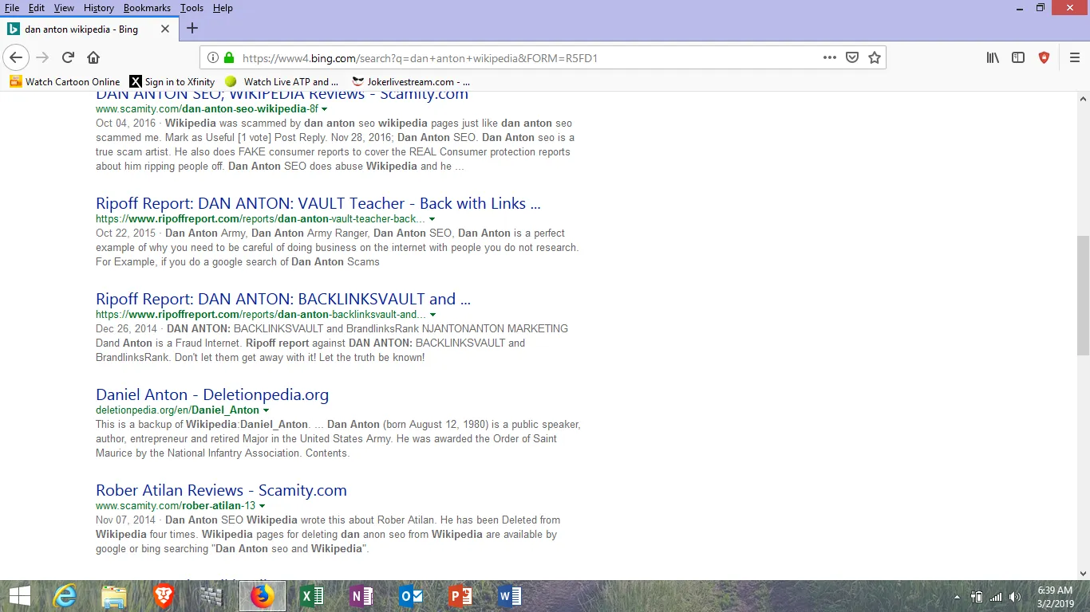The height and width of the screenshot is (612, 1090).
Task: Open the History menu
Action: (x=99, y=8)
